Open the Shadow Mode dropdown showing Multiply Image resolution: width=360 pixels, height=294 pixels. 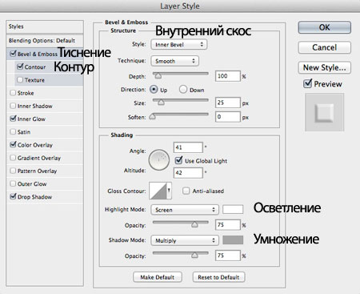185,240
